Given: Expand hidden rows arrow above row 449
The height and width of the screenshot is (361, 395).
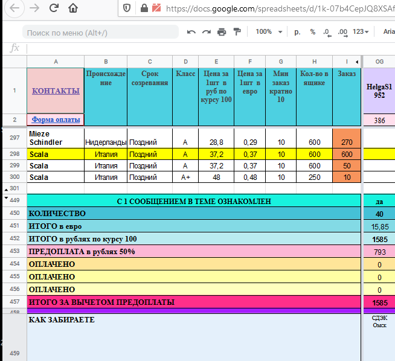Looking at the screenshot, I should [6, 197].
